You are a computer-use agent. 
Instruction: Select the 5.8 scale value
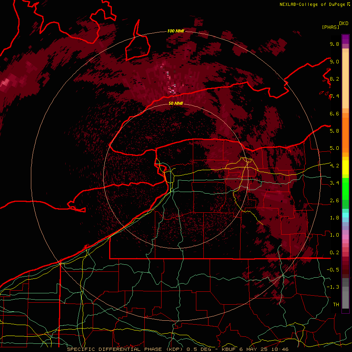pyautogui.click(x=334, y=131)
